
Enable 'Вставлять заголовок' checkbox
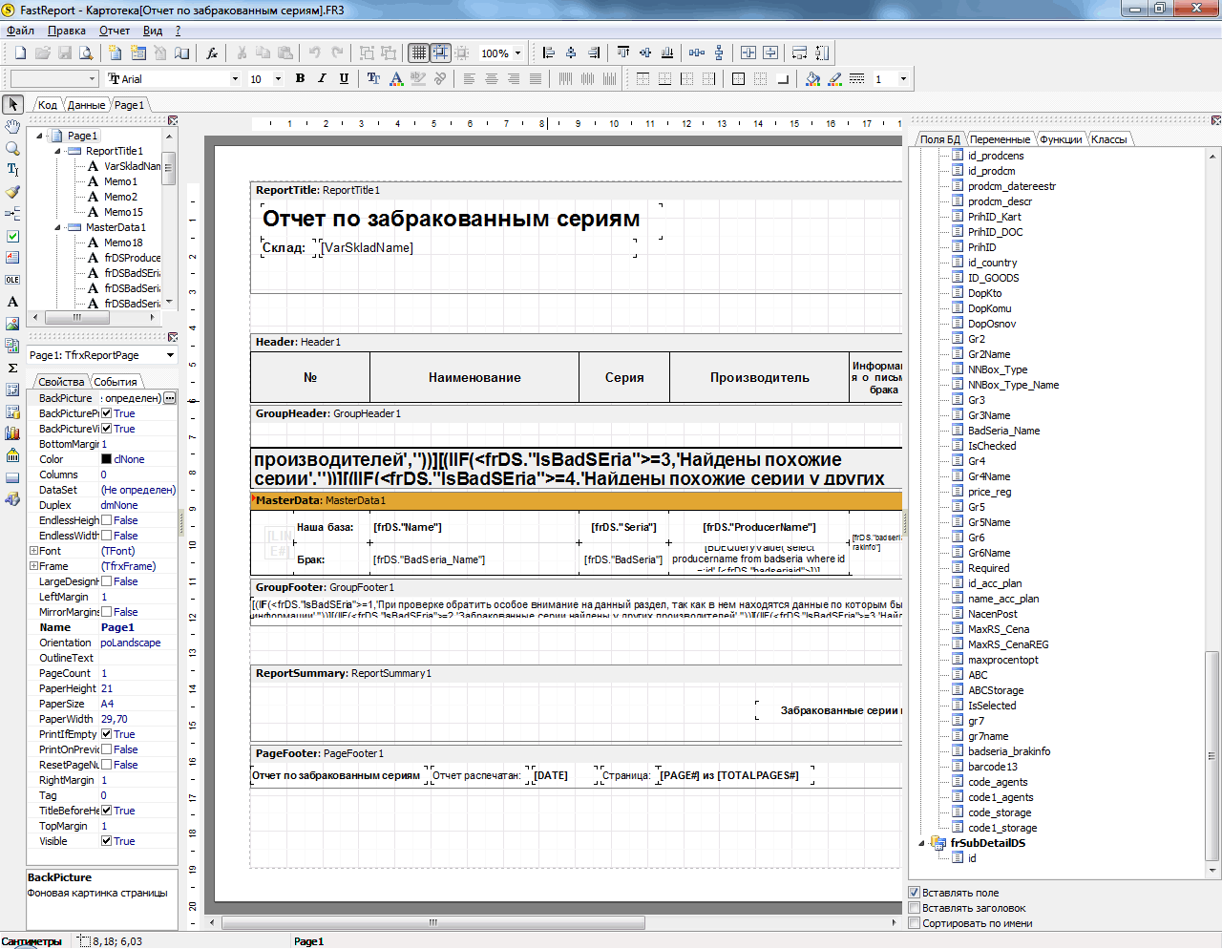pos(914,908)
